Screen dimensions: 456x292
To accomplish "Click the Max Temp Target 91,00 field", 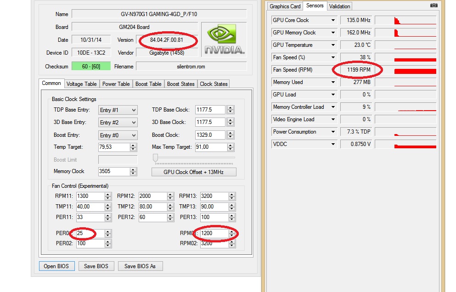I will tap(211, 147).
